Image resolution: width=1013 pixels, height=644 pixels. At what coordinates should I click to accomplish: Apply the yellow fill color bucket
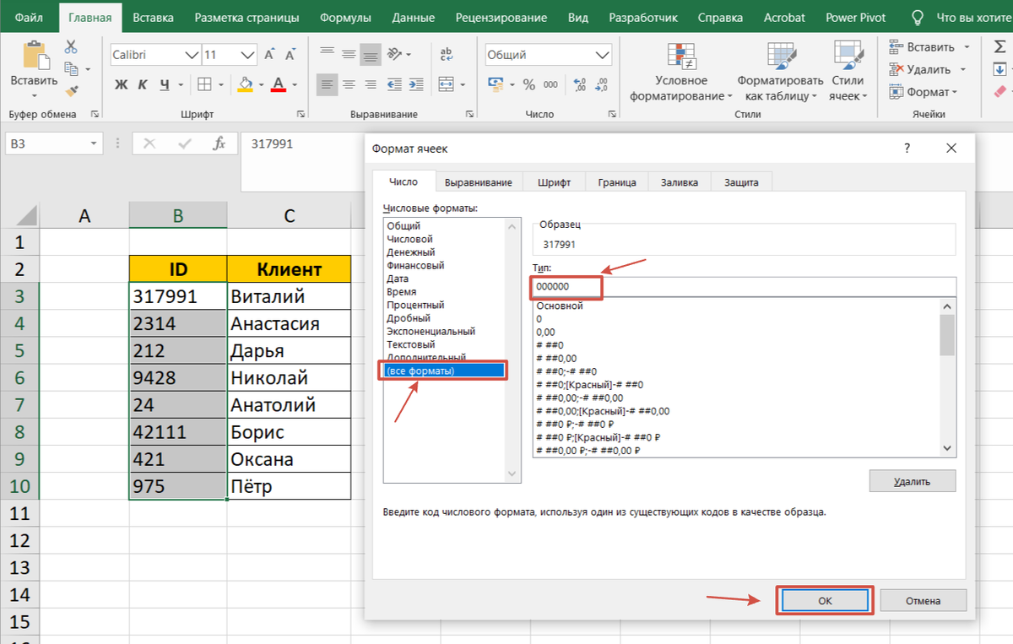[245, 84]
